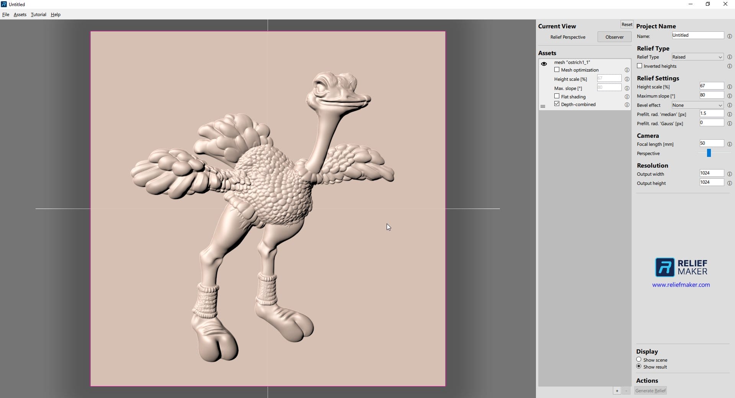The width and height of the screenshot is (735, 398).
Task: Open the Tutorial menu
Action: point(38,15)
